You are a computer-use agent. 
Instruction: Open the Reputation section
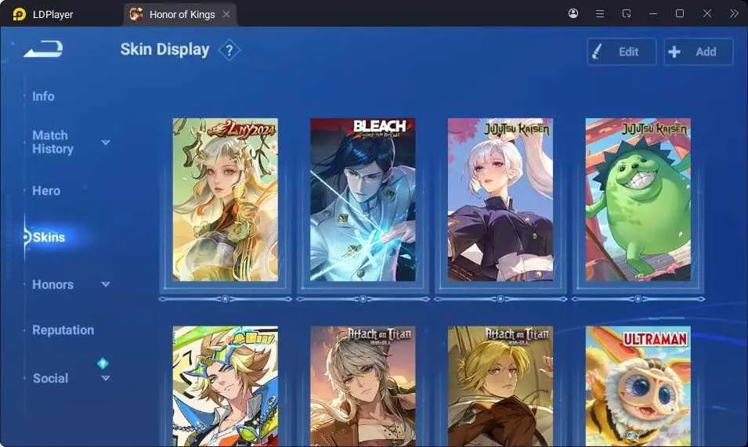(63, 330)
